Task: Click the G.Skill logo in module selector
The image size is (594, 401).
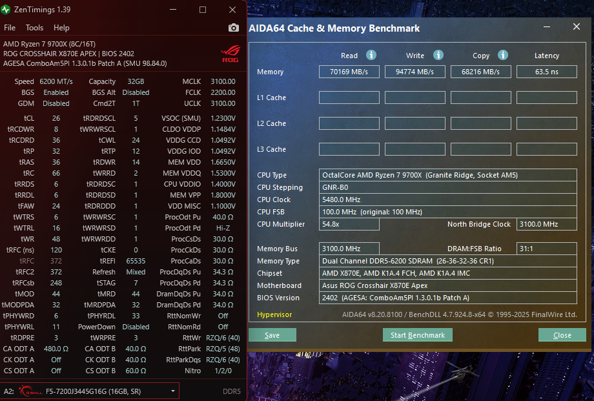Action: point(30,391)
